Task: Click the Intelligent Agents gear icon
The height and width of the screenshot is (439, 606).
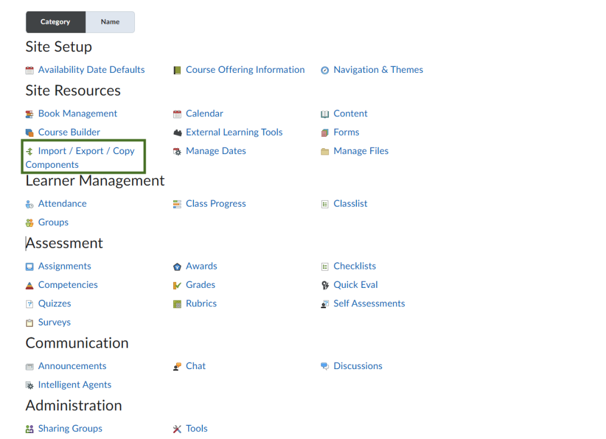Action: click(x=29, y=385)
